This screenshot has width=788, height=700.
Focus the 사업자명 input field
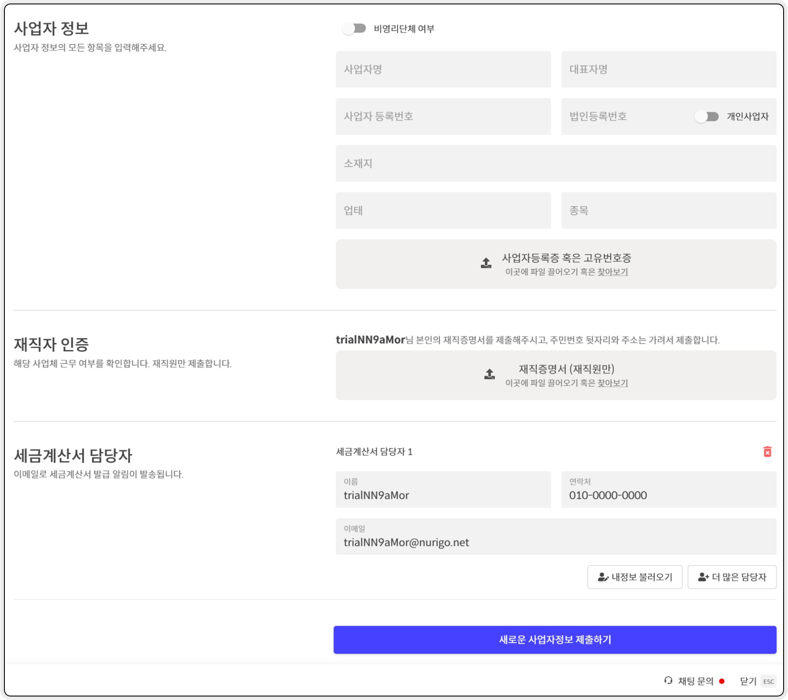[443, 70]
